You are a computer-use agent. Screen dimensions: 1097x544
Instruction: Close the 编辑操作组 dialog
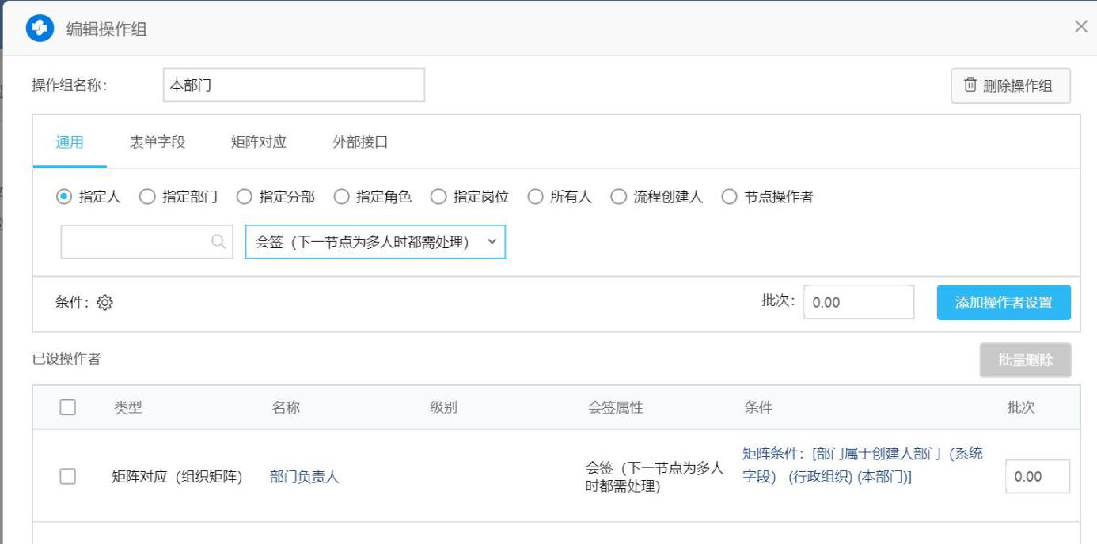click(x=1080, y=27)
